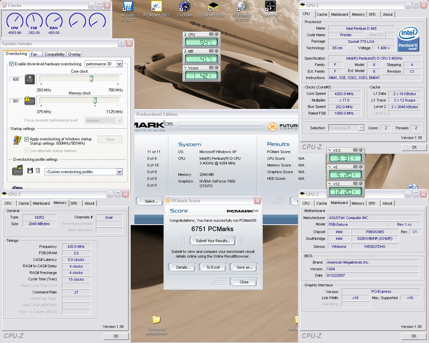Click Memory clock value field 901
This screenshot has width=429, height=343.
[x=16, y=101]
